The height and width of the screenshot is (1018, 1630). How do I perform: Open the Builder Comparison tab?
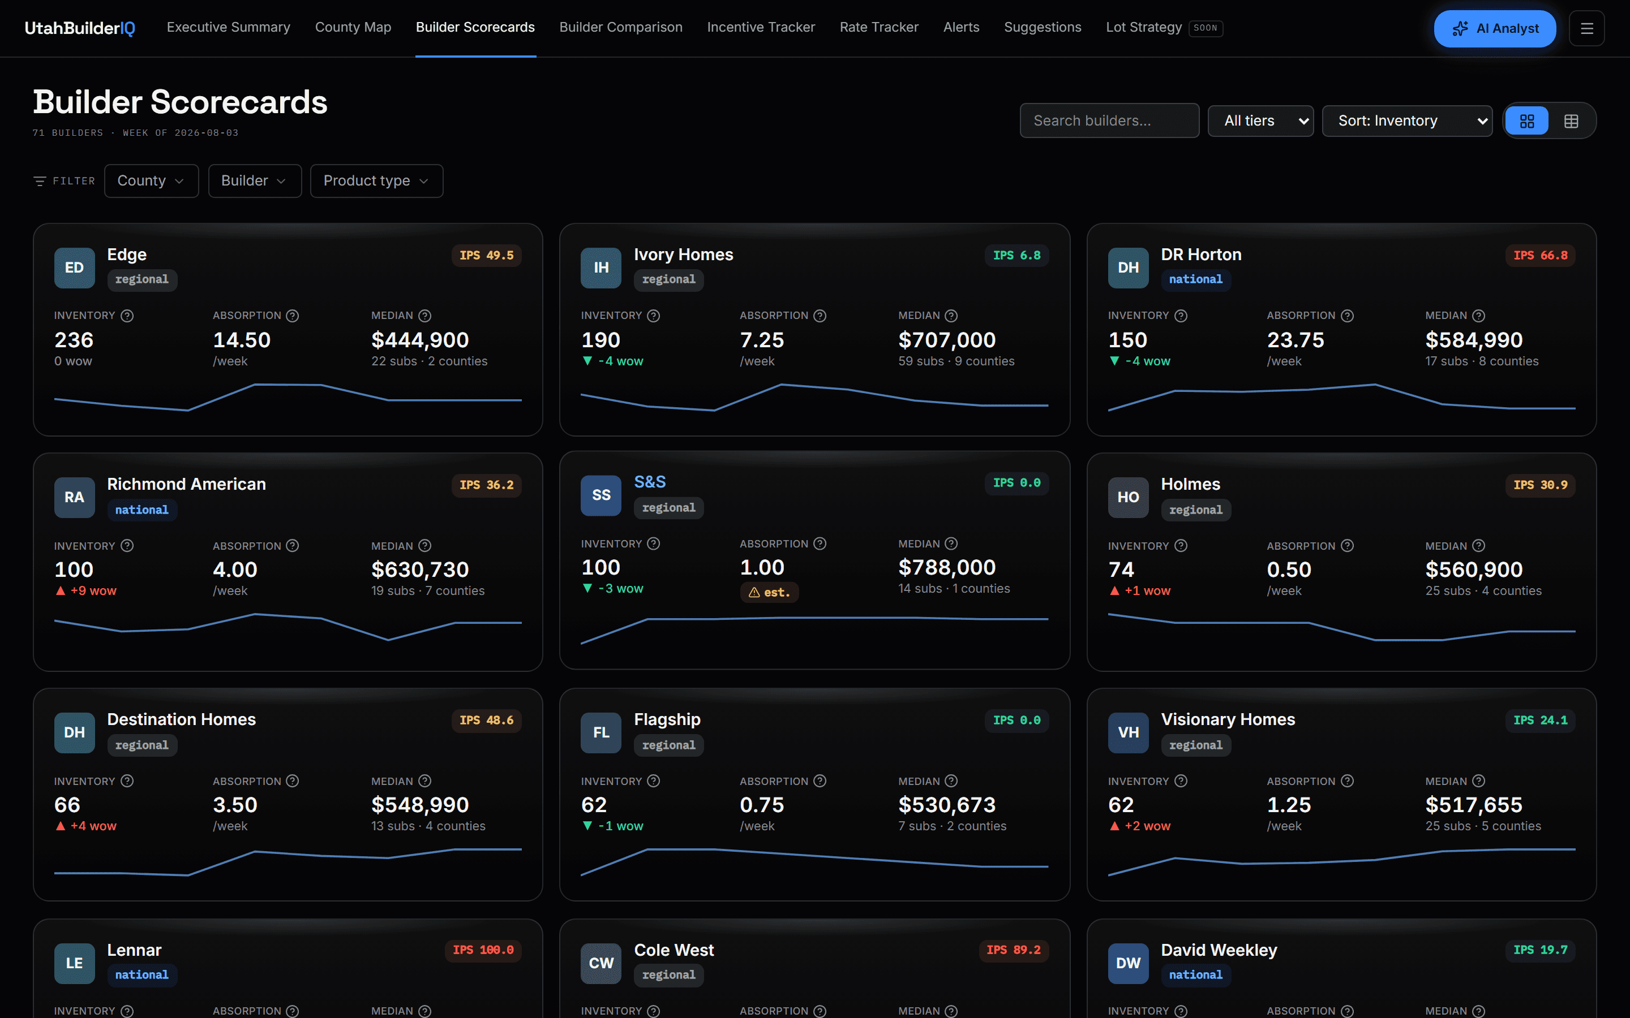pos(620,28)
